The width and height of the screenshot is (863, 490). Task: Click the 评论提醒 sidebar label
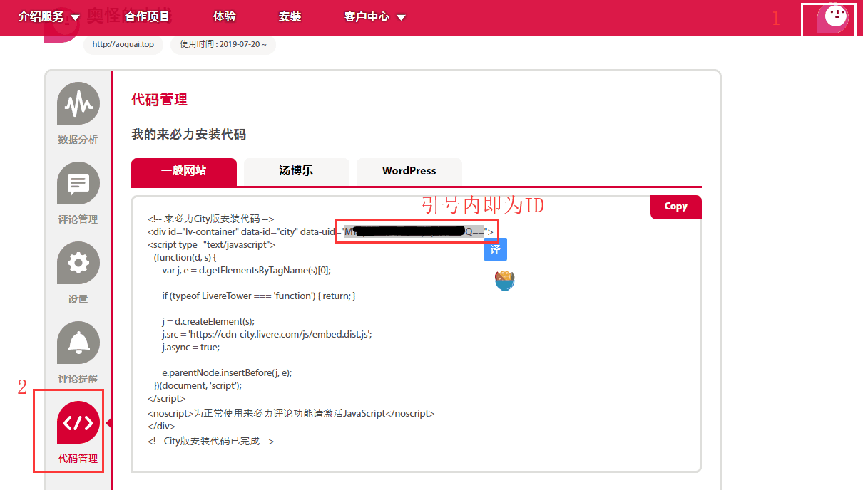pos(78,379)
